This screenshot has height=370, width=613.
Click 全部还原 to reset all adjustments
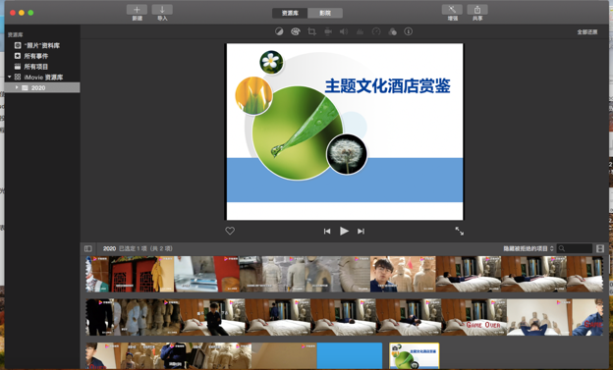coord(587,32)
